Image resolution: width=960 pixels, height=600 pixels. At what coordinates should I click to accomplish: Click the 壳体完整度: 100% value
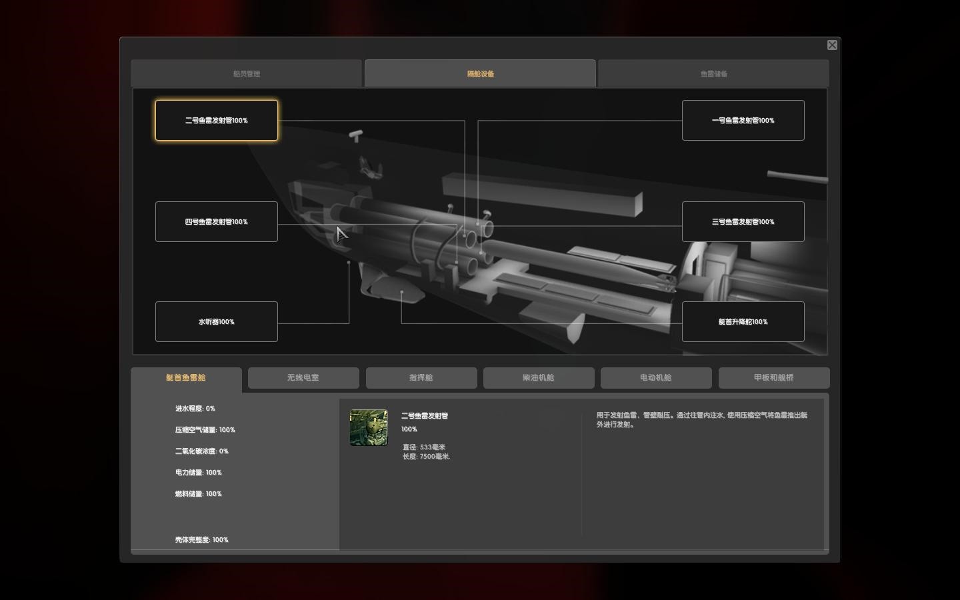tap(202, 540)
